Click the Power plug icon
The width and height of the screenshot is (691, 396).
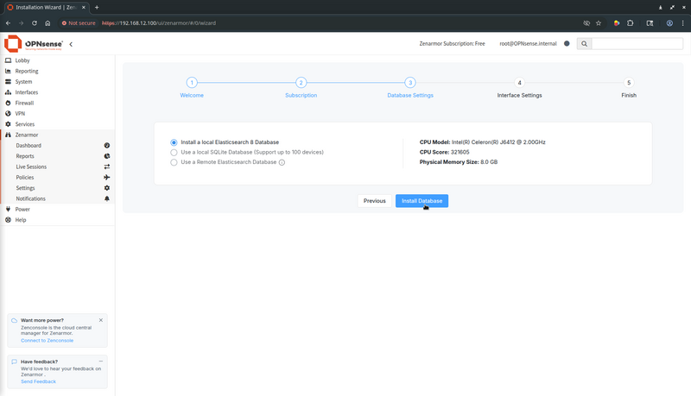point(8,209)
